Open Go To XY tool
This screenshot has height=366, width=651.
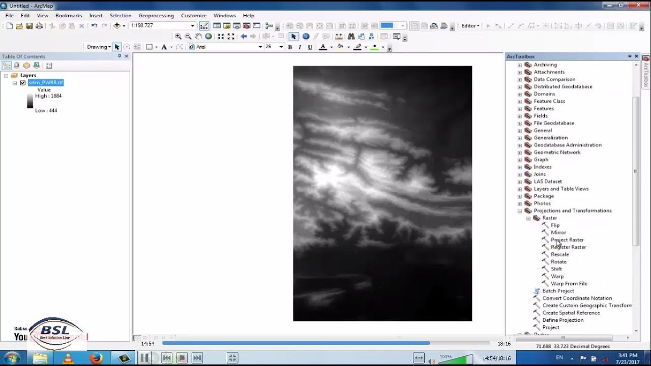pos(371,37)
